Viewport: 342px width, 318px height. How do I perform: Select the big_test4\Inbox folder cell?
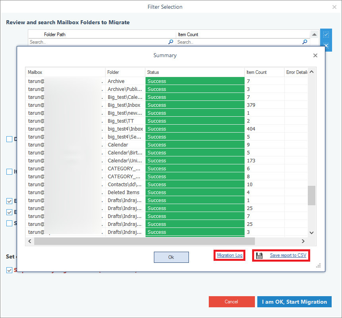coord(125,129)
